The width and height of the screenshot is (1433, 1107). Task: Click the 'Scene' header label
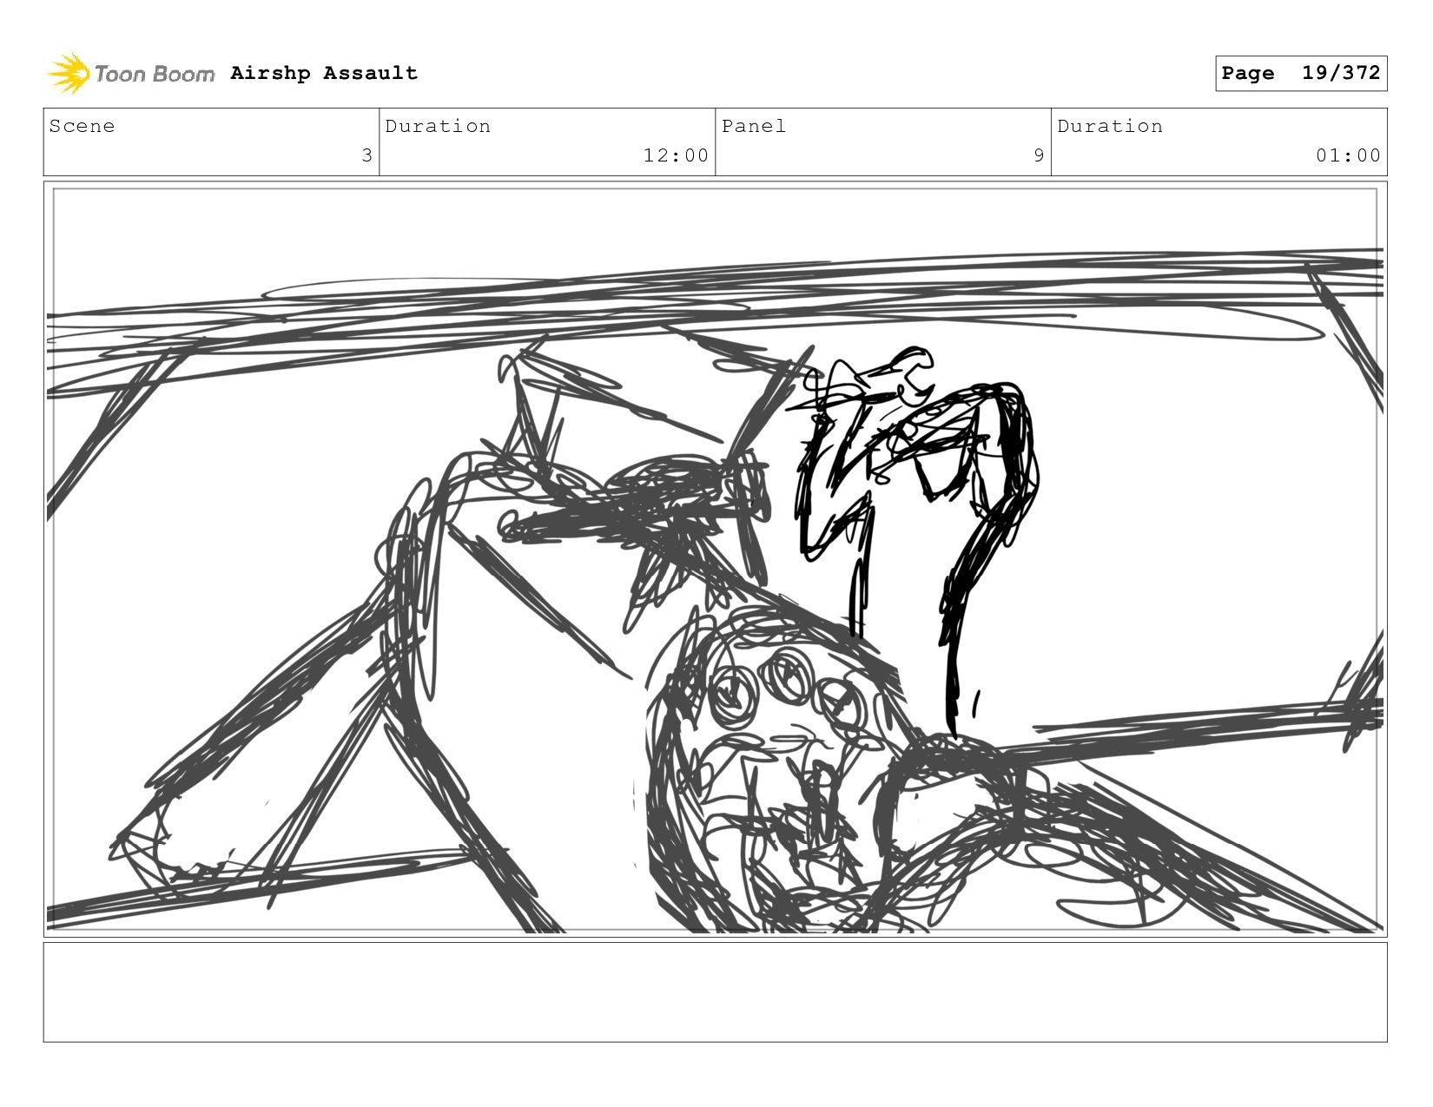82,126
